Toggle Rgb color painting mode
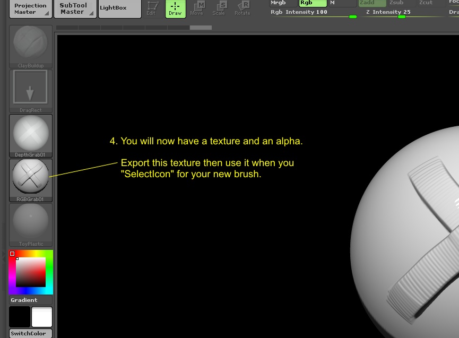459x338 pixels. [x=313, y=3]
